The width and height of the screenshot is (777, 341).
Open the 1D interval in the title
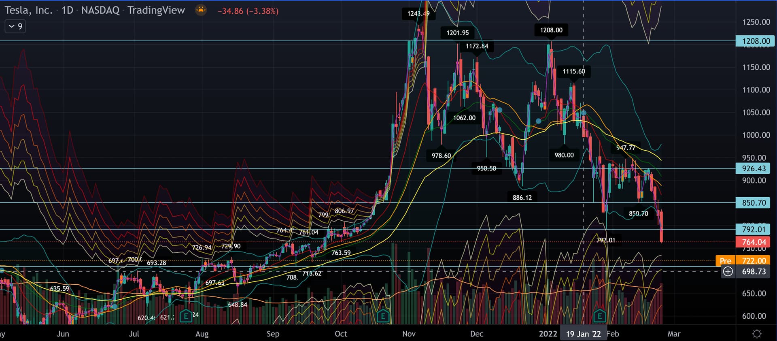(67, 11)
